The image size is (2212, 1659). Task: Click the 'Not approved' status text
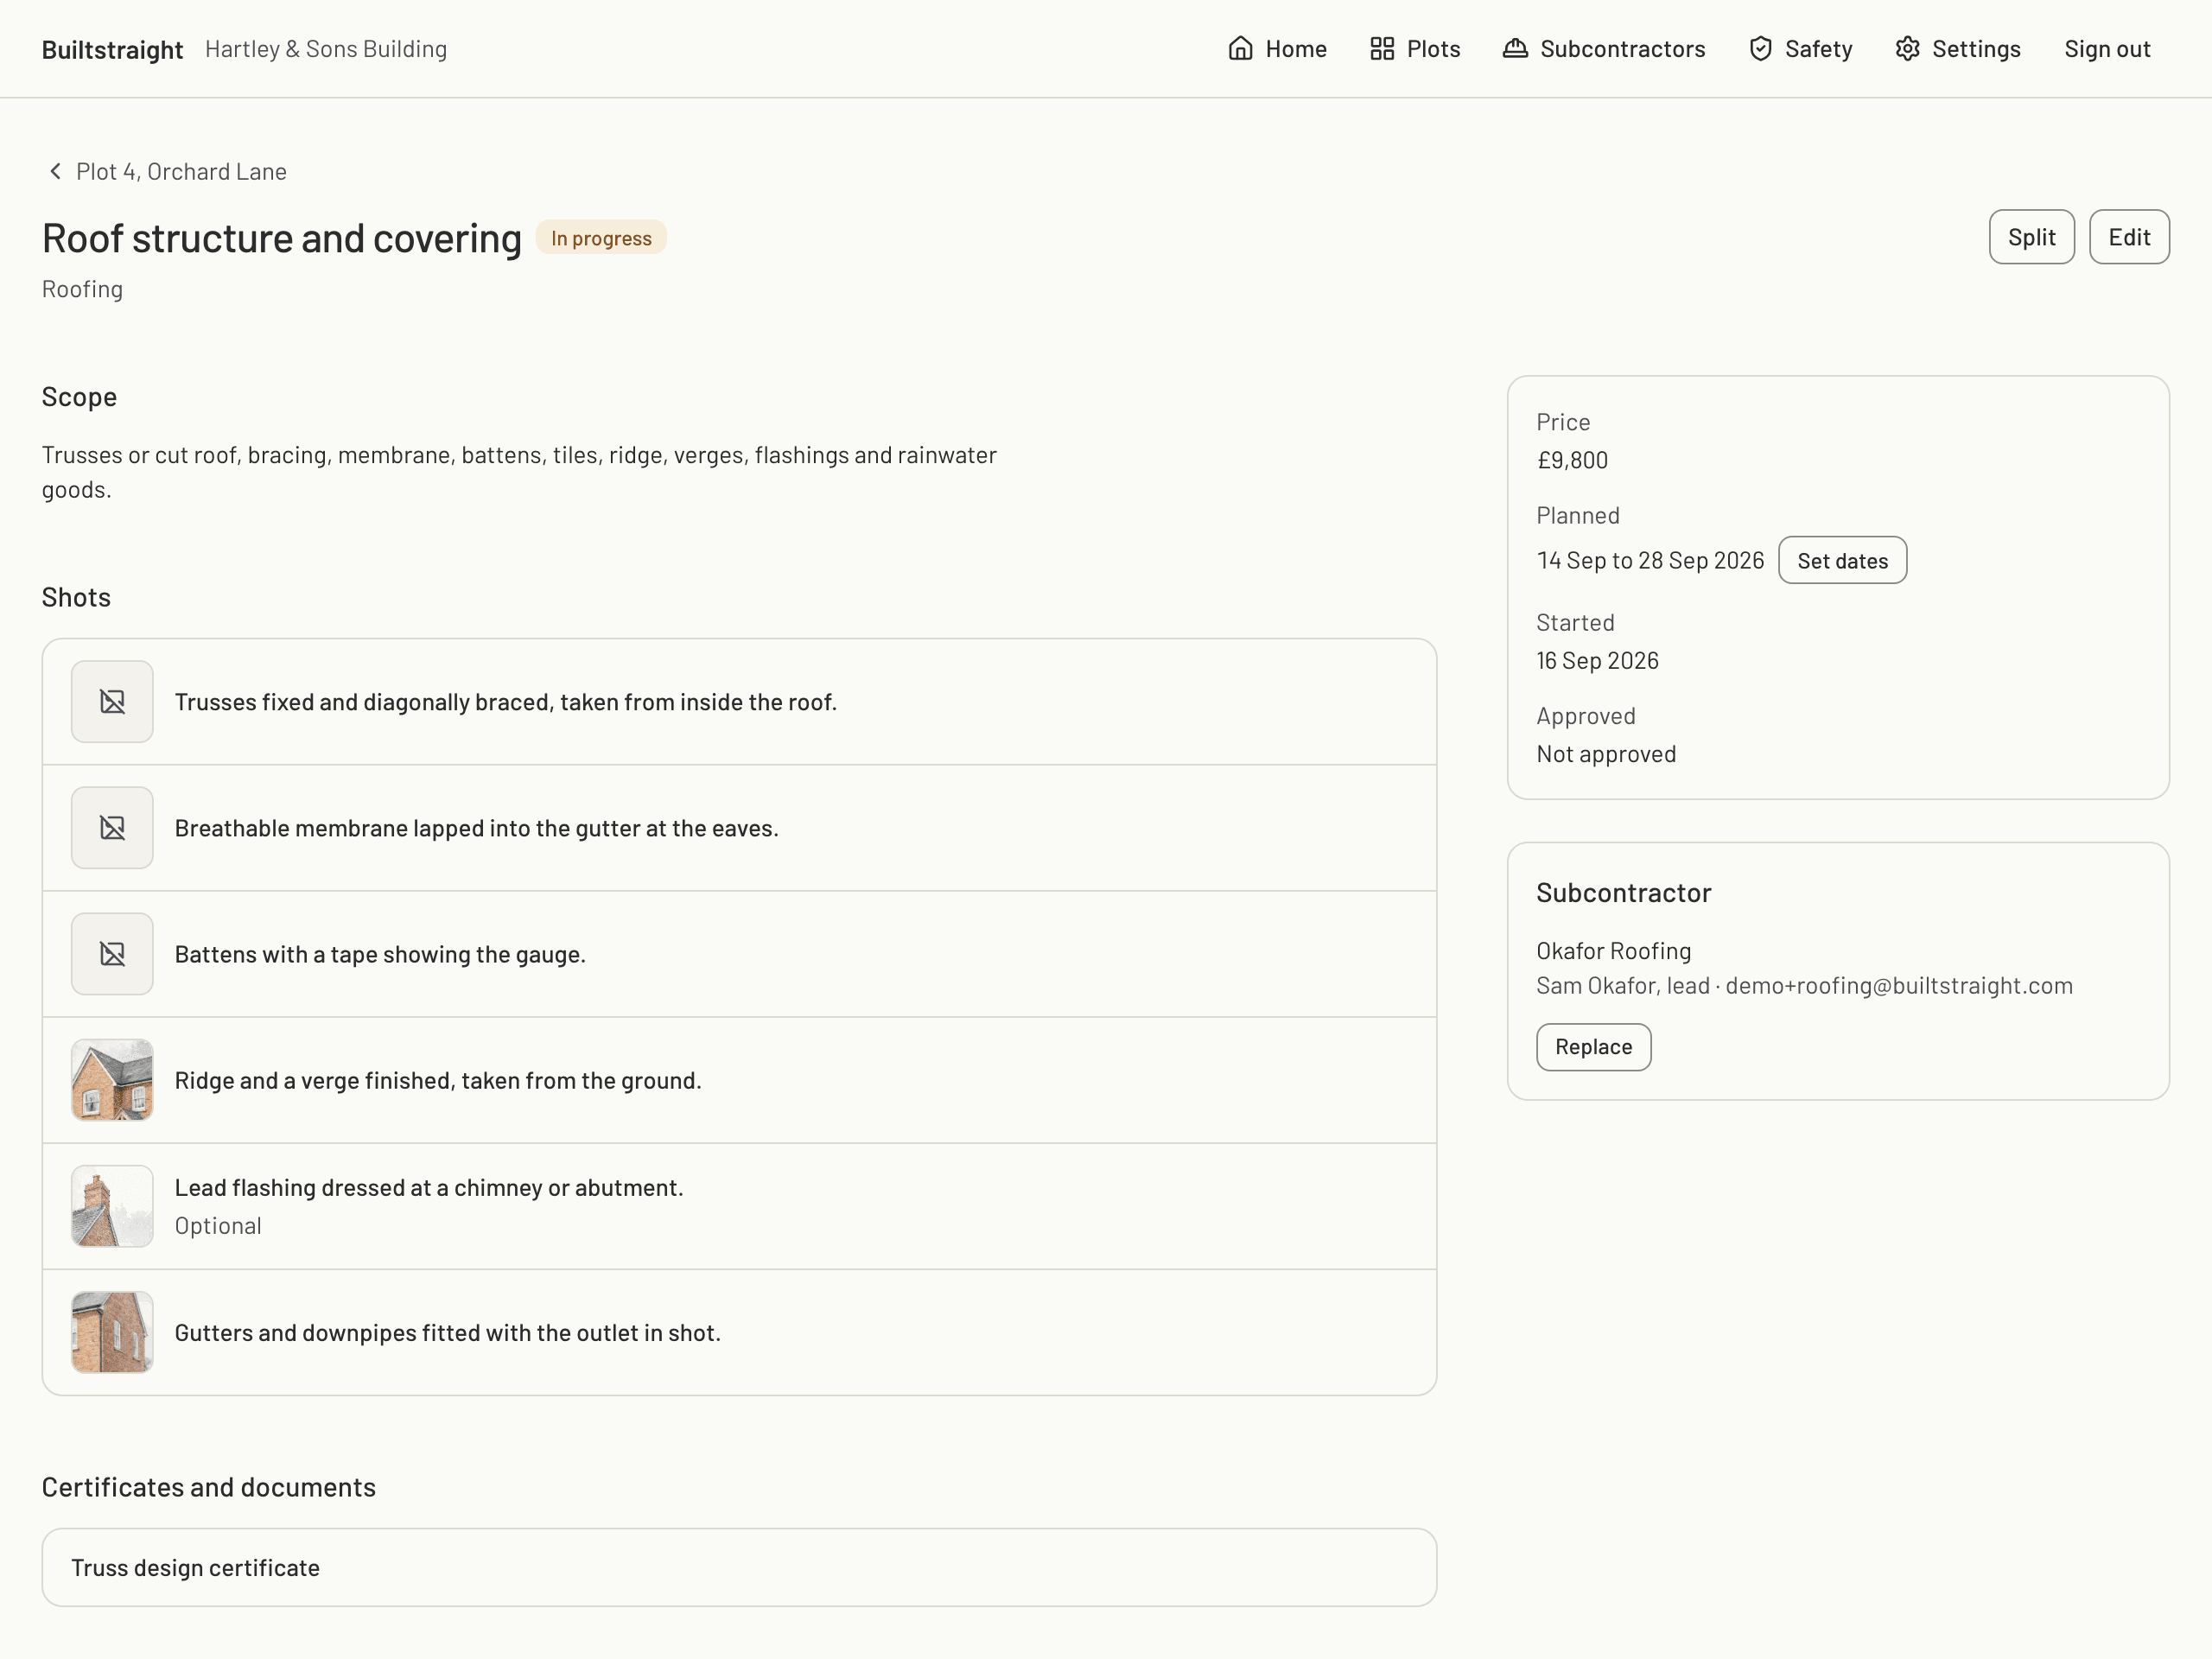coord(1606,754)
